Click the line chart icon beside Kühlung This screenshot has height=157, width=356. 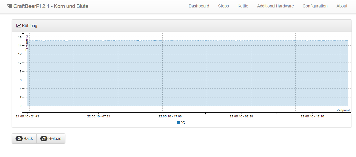(x=19, y=26)
